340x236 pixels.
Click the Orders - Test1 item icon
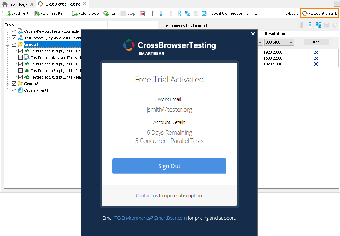[x=20, y=90]
